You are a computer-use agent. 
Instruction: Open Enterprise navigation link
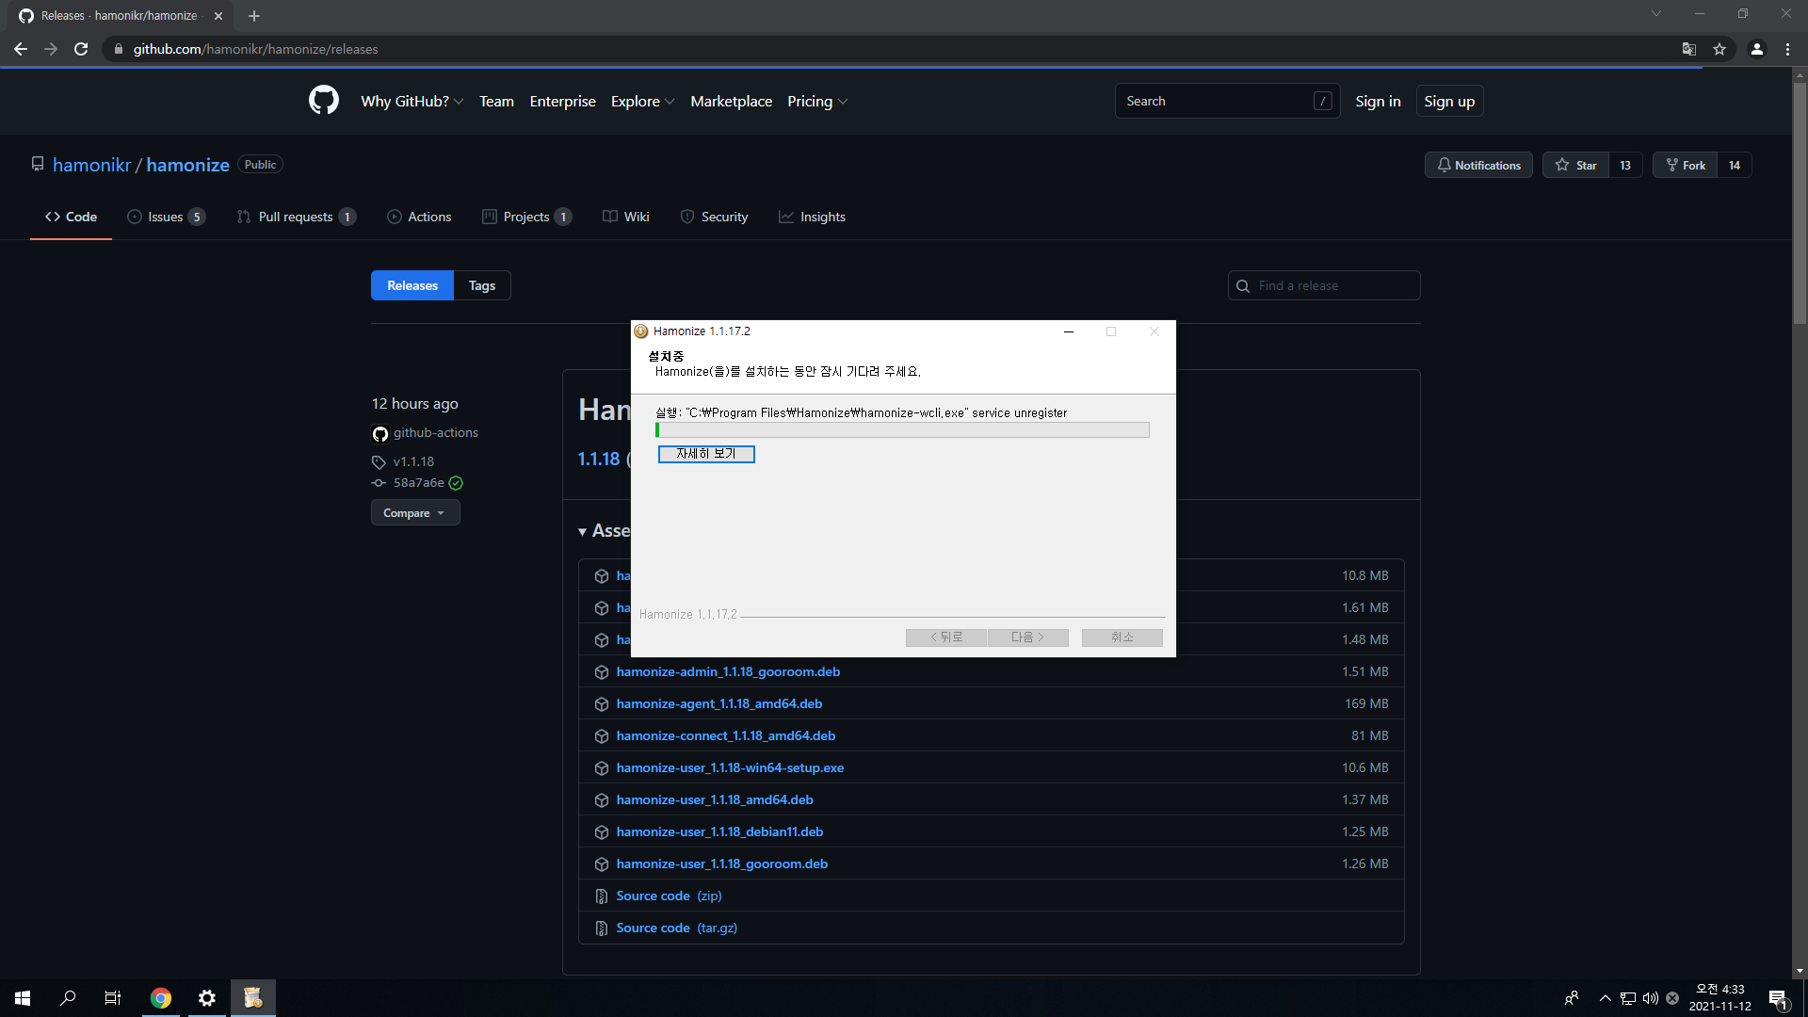[562, 101]
